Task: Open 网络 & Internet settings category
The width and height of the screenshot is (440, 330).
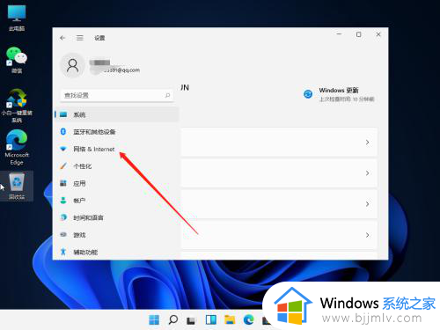Action: click(117, 149)
